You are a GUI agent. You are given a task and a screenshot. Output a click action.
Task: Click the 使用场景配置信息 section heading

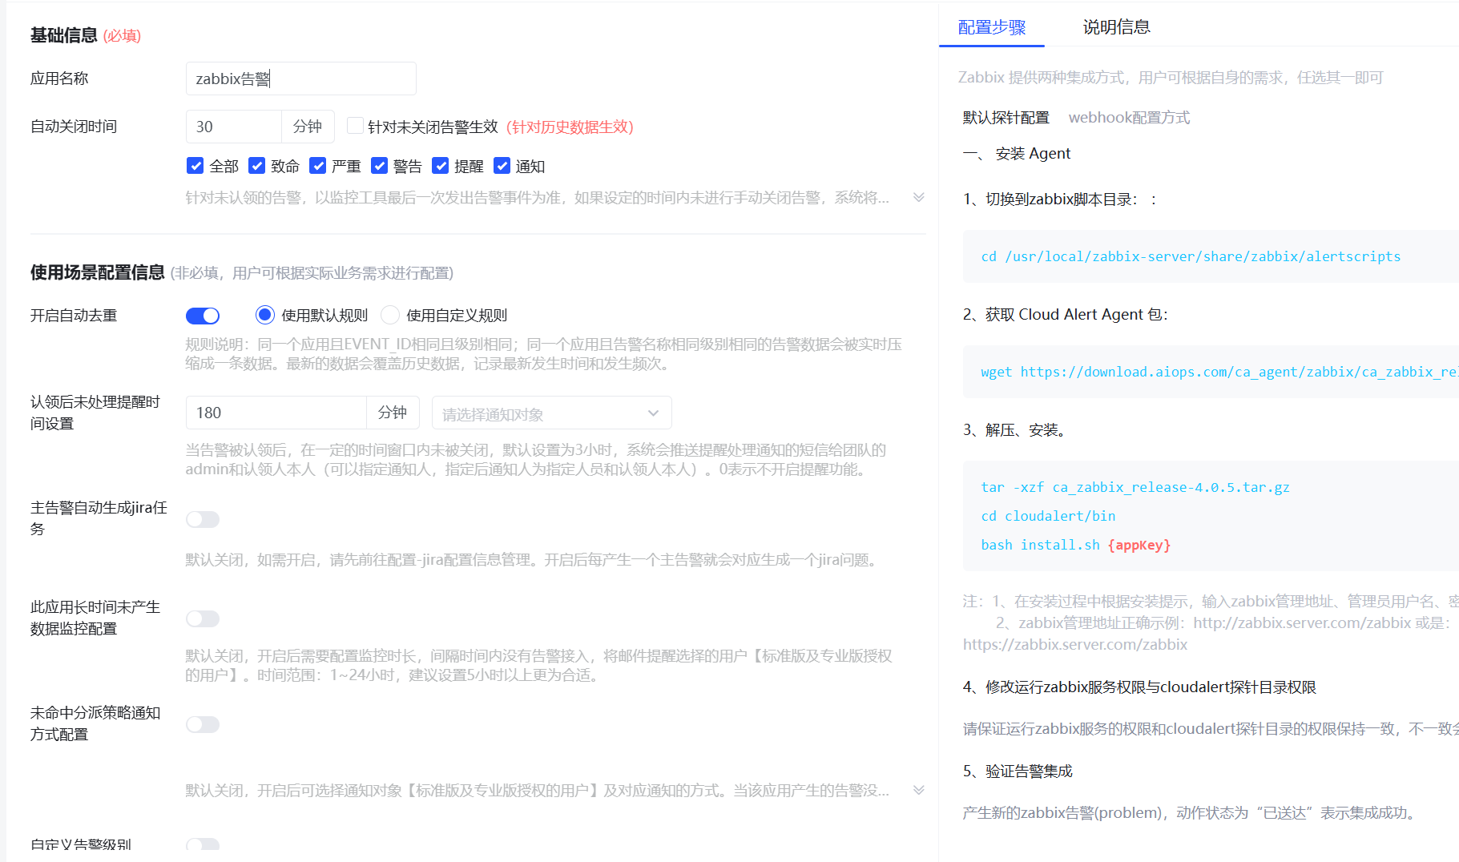click(98, 272)
